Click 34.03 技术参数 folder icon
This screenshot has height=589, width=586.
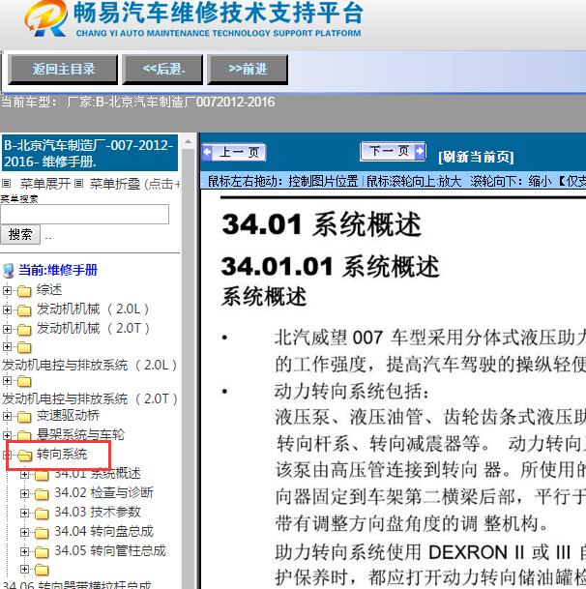point(42,514)
